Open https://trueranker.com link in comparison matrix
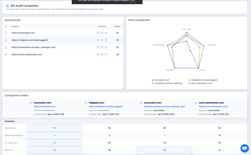Viewport: 251px width, 155px height. pyautogui.click(x=45, y=106)
